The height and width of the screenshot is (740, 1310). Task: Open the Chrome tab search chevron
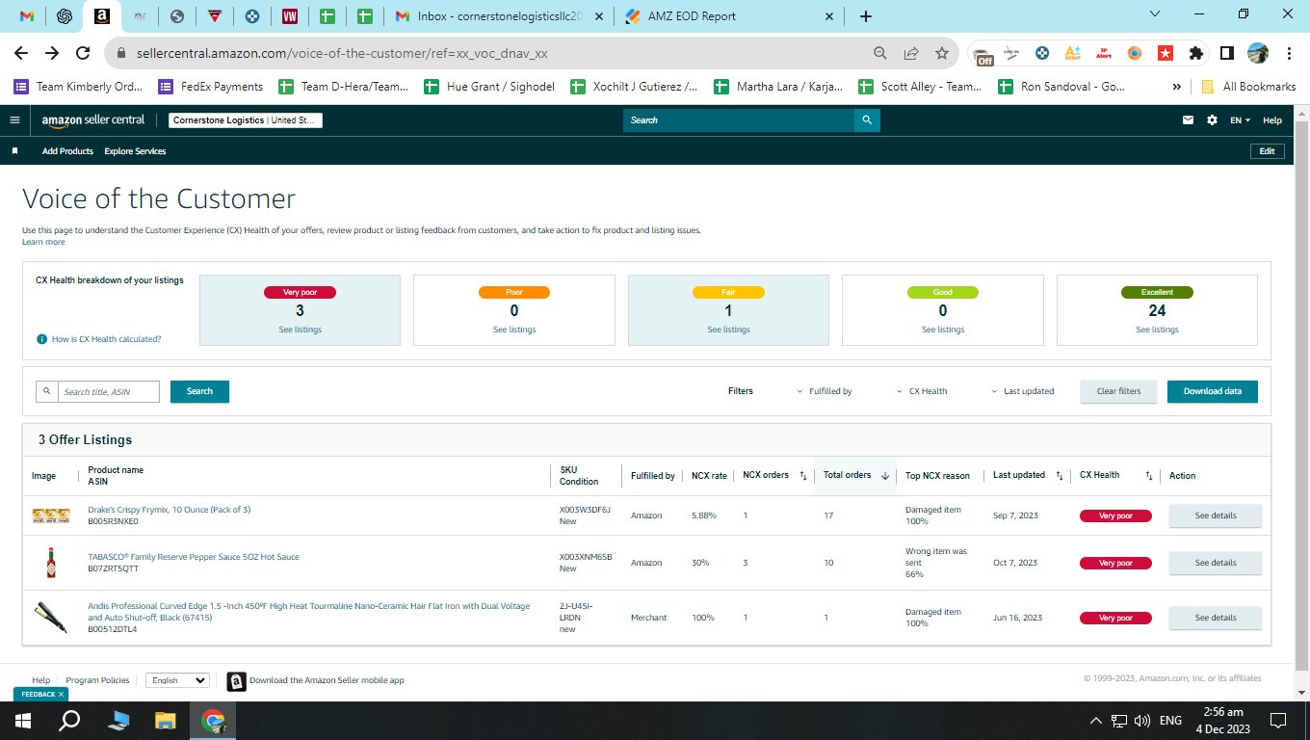click(x=1156, y=13)
